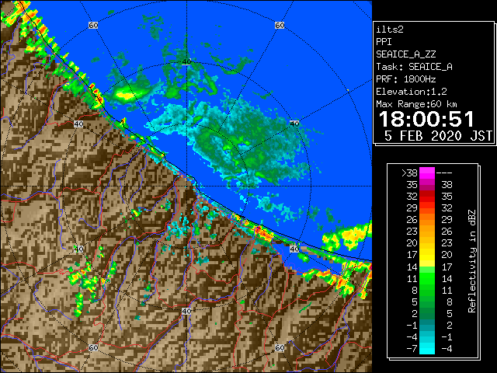Screen dimensions: 497x373
Task: Click the "Reflectivity in dBZ" legend title
Action: point(471,261)
